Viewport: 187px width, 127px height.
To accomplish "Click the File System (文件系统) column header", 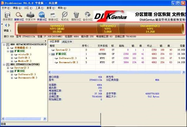I will tap(103, 46).
